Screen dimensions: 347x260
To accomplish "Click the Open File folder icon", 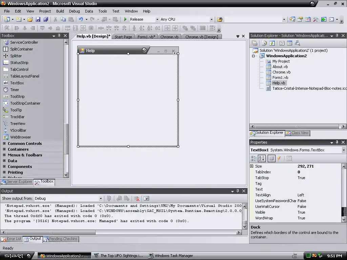I will (30, 19).
